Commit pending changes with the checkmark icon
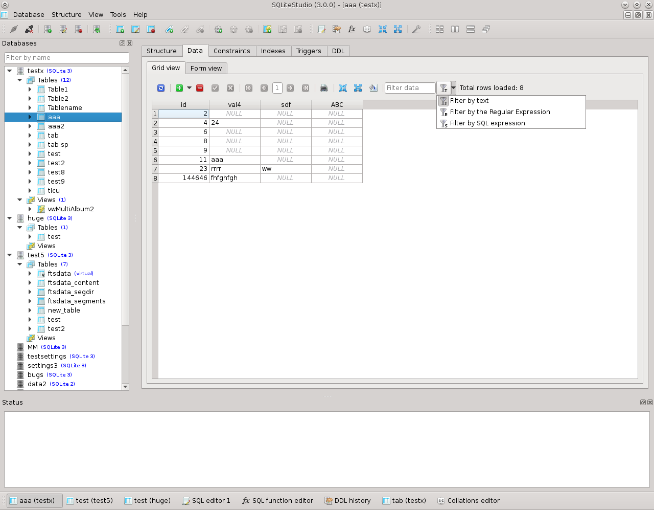 pos(215,87)
